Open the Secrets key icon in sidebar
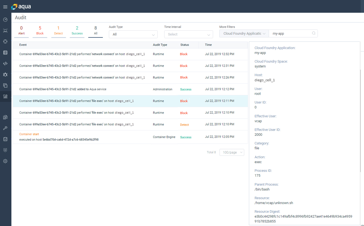 click(5, 128)
